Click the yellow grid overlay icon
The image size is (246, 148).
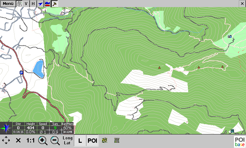pos(105,140)
